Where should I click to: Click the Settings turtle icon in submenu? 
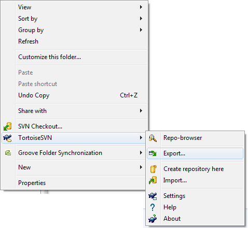pos(153,196)
